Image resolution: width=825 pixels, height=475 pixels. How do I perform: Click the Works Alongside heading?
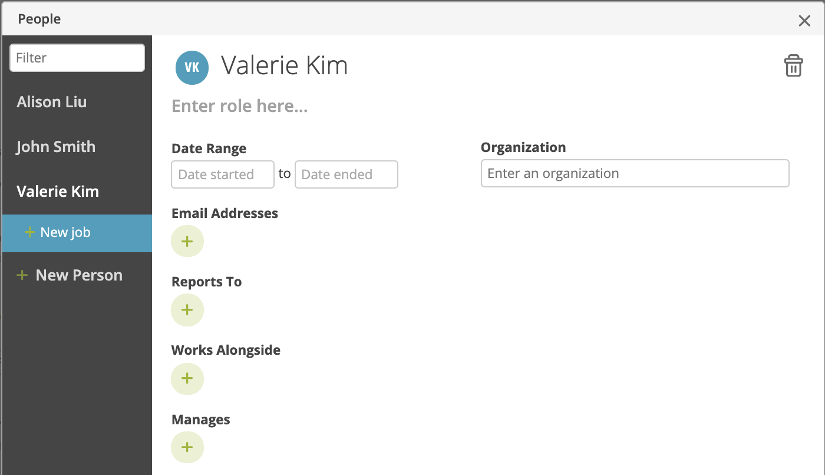click(226, 350)
